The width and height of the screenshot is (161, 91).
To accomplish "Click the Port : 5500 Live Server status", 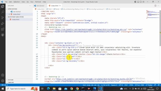I will [139, 85].
